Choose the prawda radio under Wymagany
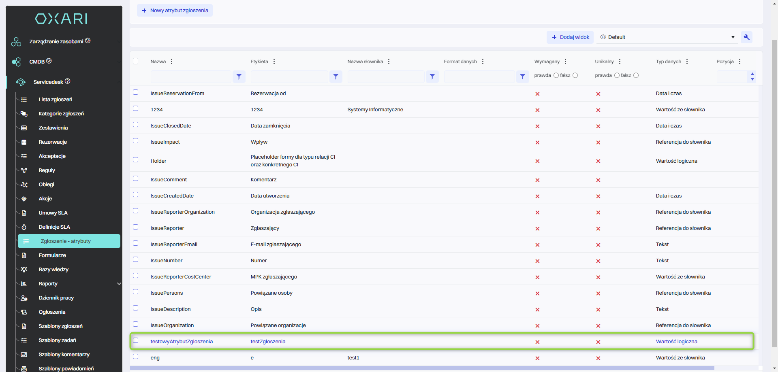Viewport: 778px width, 372px height. [556, 75]
